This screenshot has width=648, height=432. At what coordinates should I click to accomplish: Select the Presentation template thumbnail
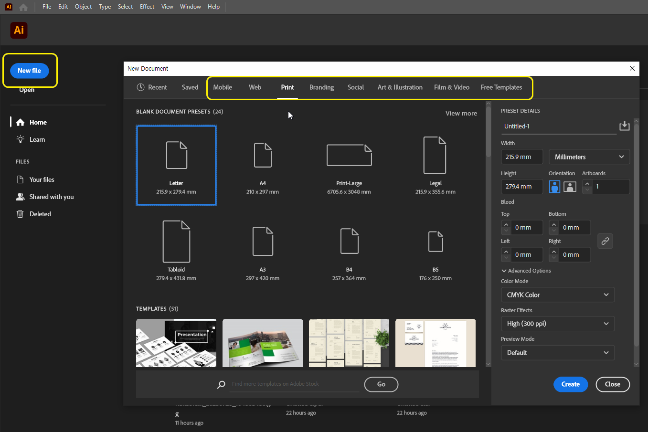(176, 343)
